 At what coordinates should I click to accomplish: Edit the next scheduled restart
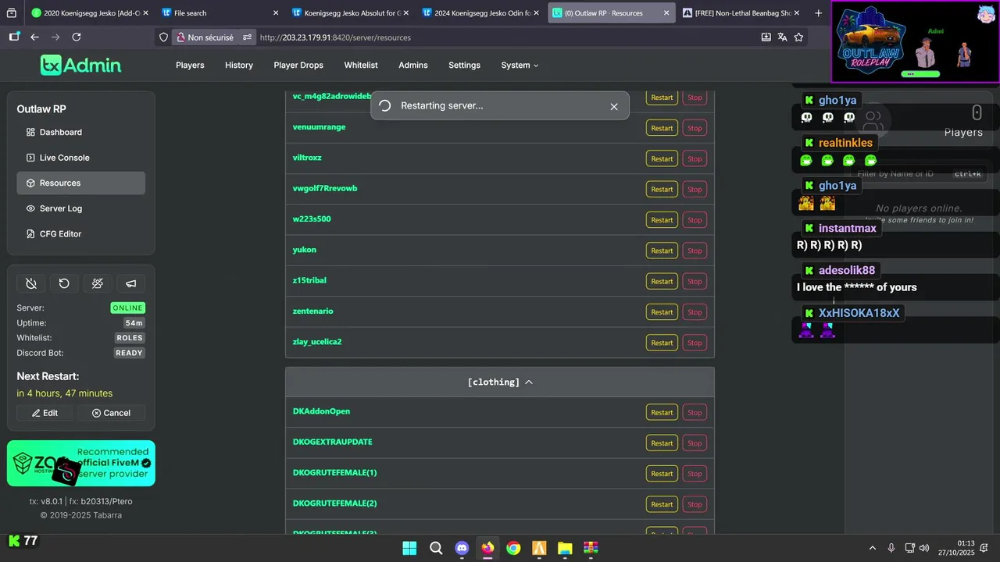[45, 413]
